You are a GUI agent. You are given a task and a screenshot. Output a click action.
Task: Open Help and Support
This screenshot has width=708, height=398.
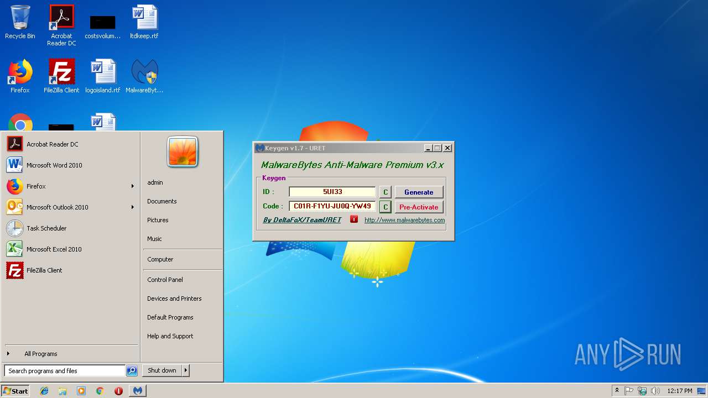[x=182, y=336]
